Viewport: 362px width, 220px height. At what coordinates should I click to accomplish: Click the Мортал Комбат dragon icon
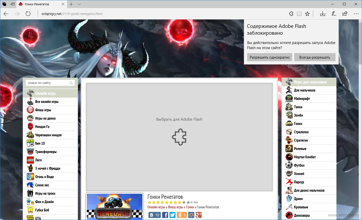click(x=289, y=157)
